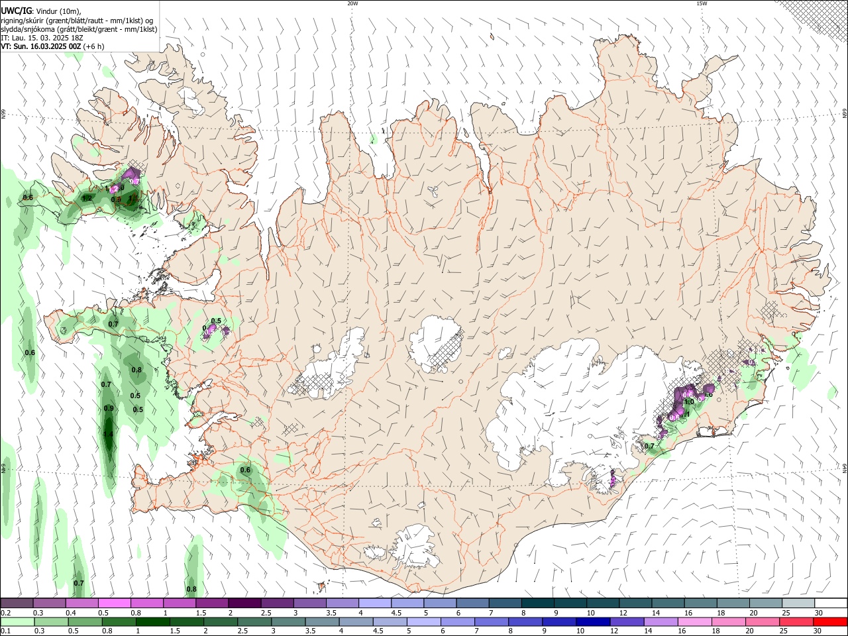Screen dimensions: 848x636
Task: Pick the white upper-bar swatch after 30
Action: pyautogui.click(x=831, y=604)
